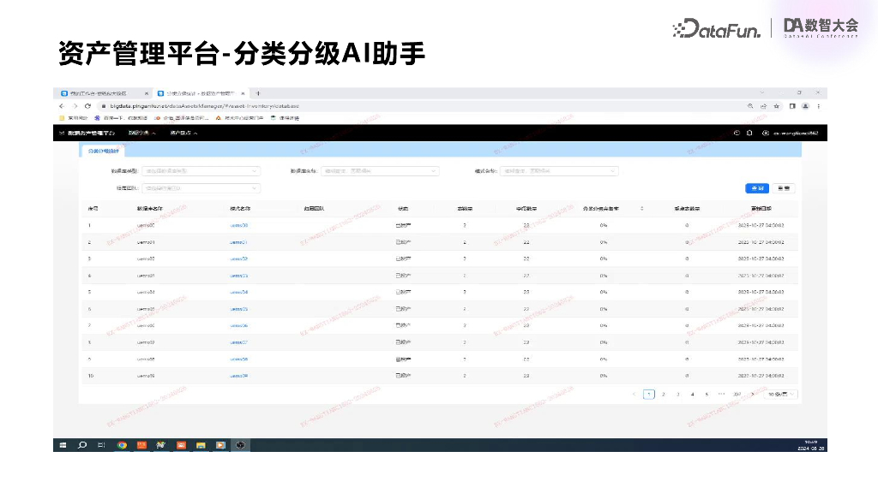
Task: Open notifications icon in black header
Action: (749, 133)
